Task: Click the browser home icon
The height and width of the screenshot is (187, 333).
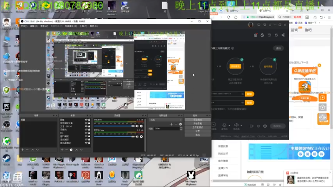Action: (x=236, y=17)
